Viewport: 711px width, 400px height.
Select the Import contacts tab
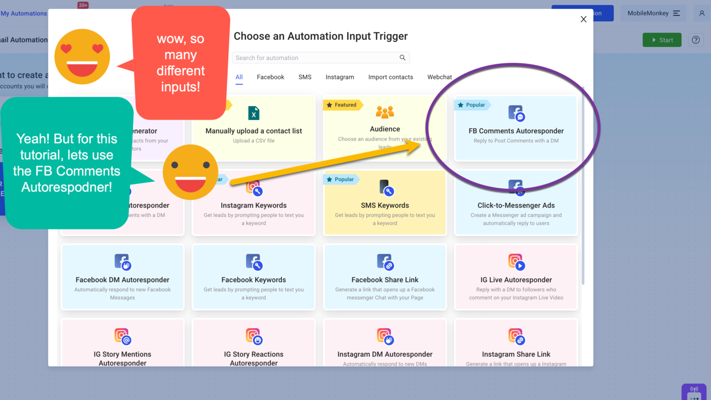coord(390,77)
